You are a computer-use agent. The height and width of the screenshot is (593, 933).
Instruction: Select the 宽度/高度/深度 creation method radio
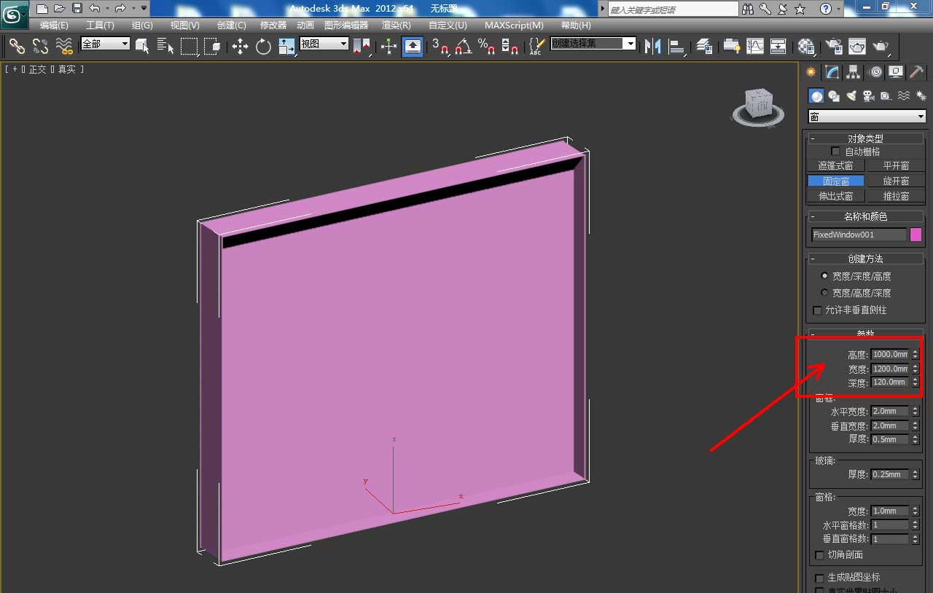pos(824,293)
